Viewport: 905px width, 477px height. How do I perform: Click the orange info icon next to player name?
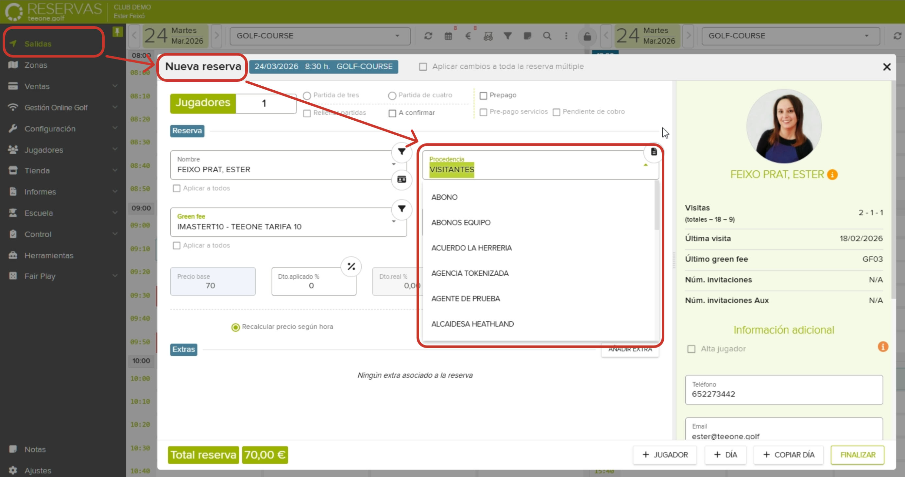click(832, 175)
